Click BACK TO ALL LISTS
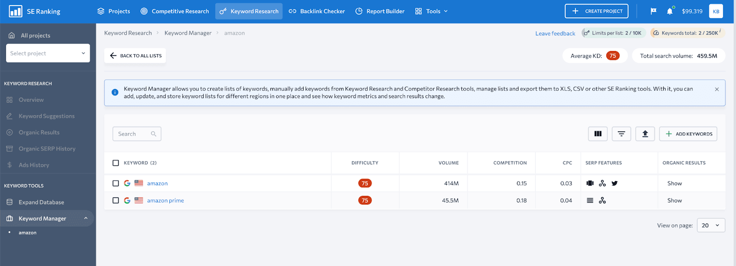This screenshot has height=266, width=736. tap(135, 55)
